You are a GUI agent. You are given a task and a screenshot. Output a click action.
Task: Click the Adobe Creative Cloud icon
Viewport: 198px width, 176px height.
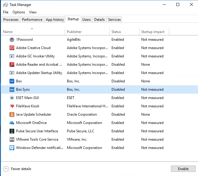pos(12,48)
